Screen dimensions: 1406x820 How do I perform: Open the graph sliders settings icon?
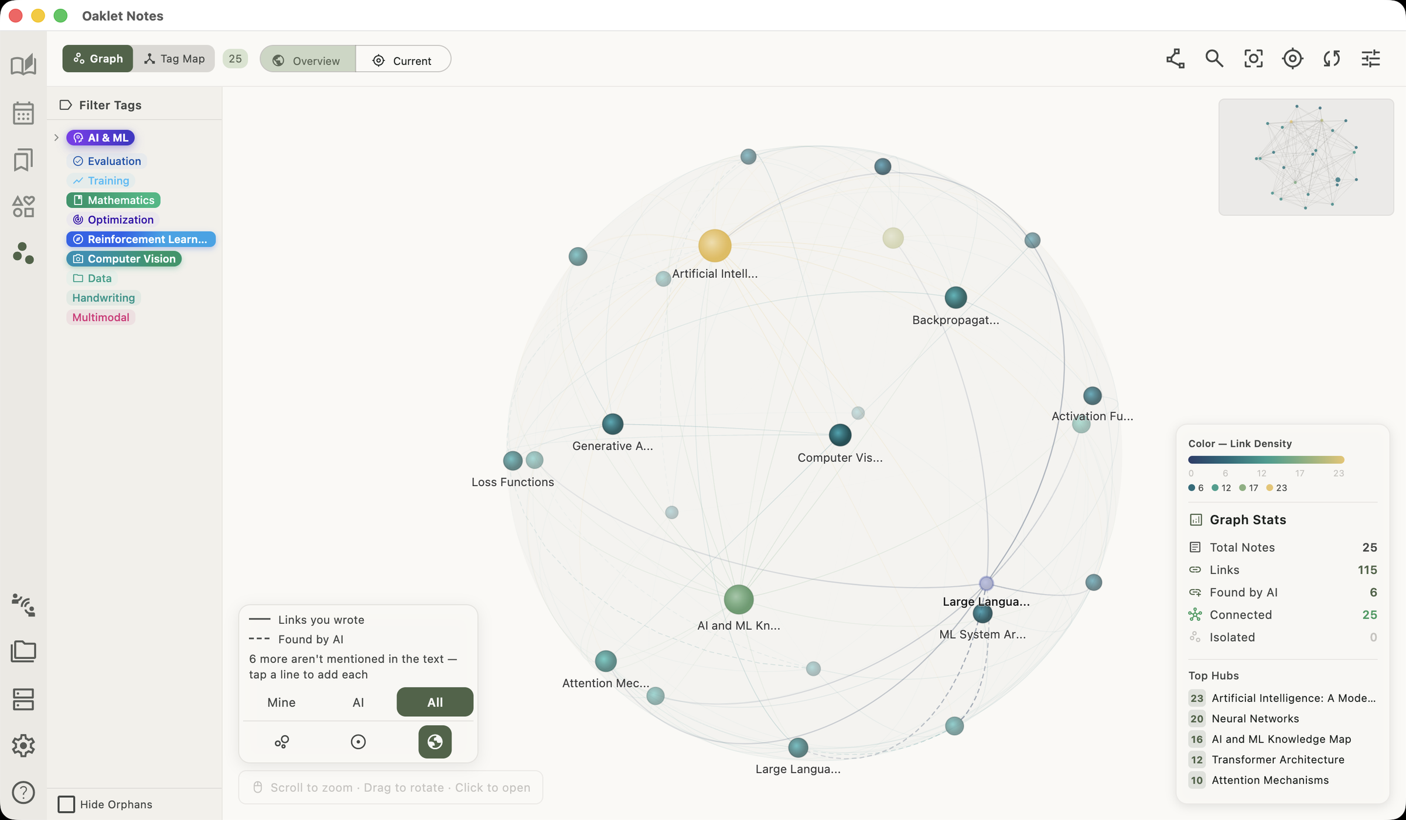[x=1371, y=59]
